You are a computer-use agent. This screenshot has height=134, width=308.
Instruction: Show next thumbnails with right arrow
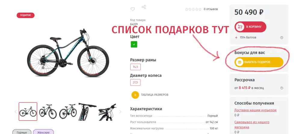point(120,112)
